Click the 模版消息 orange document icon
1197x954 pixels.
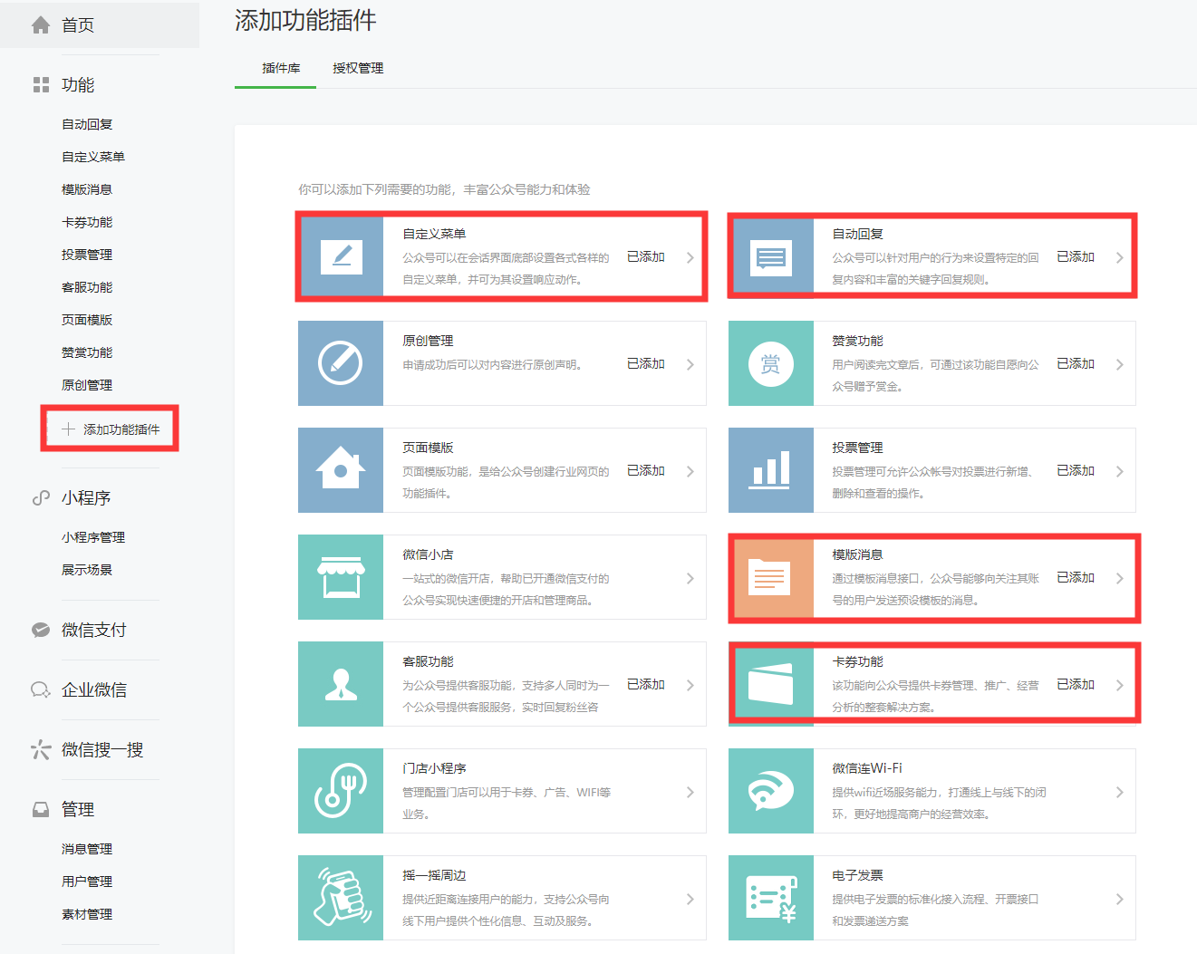click(773, 578)
